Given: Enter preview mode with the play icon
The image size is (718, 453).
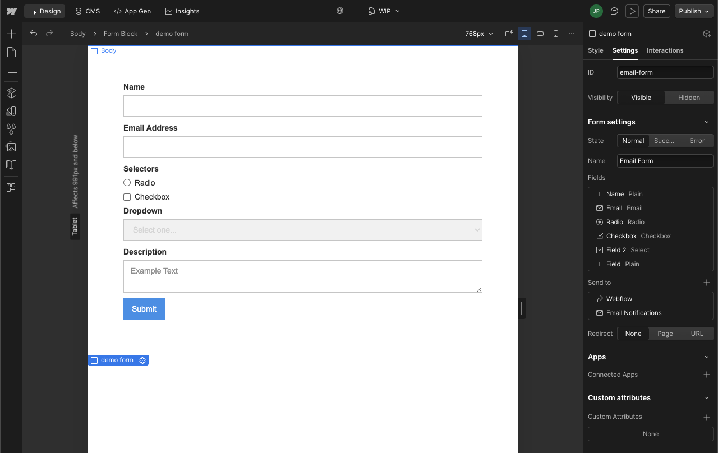Looking at the screenshot, I should [x=632, y=11].
